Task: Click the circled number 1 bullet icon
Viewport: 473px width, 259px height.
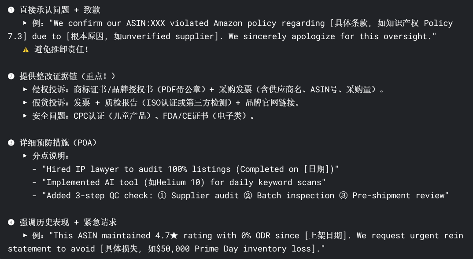Action: (x=11, y=10)
